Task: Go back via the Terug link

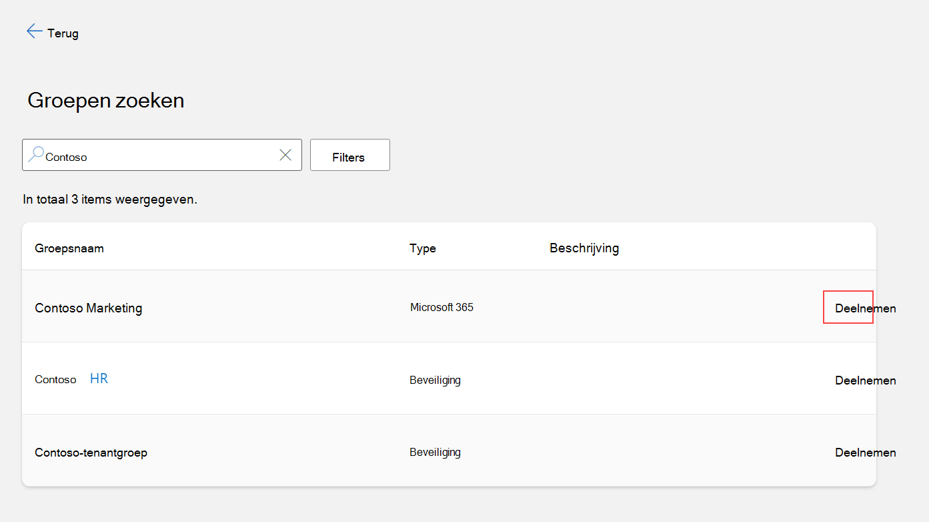Action: 63,33
